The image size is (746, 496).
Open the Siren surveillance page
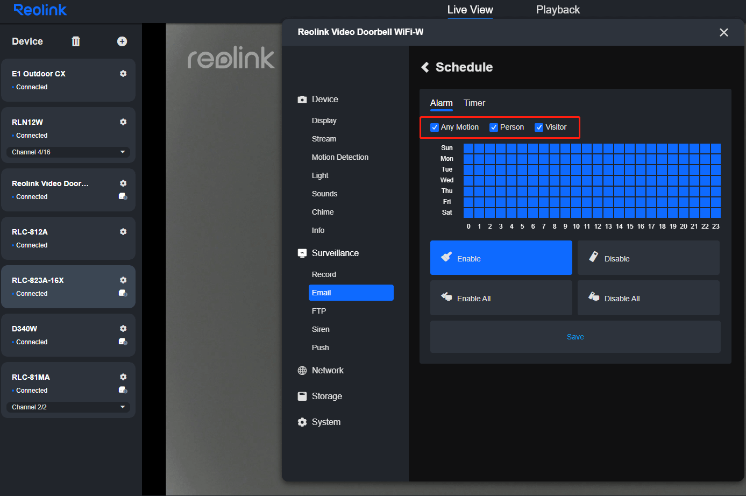pyautogui.click(x=321, y=330)
